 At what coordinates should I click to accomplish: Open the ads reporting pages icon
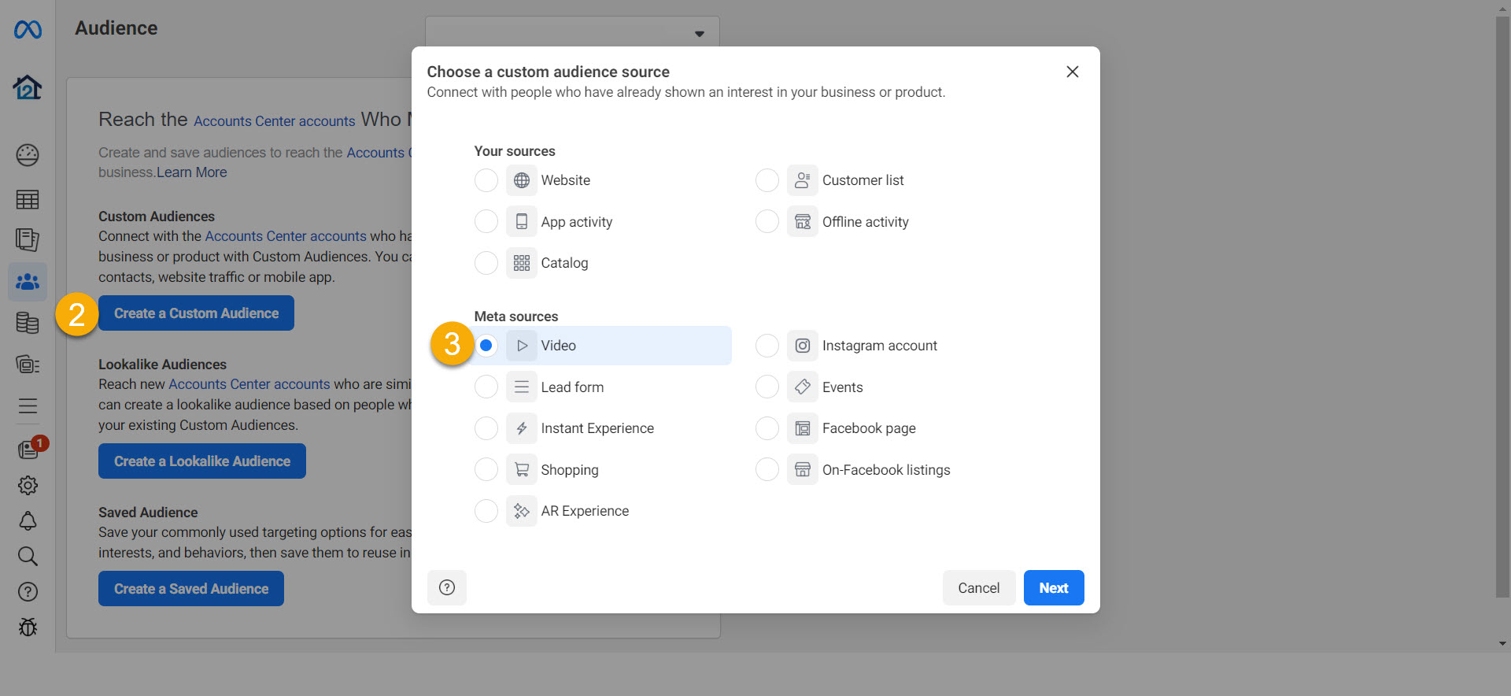(28, 239)
